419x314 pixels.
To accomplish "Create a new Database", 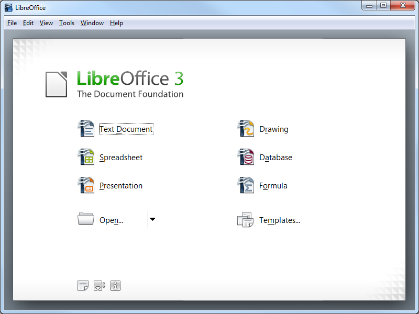I will (x=275, y=158).
